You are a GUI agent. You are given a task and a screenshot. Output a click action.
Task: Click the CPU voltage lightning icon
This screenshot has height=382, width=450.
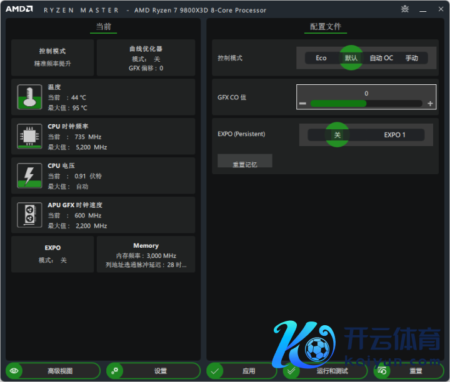coord(29,175)
